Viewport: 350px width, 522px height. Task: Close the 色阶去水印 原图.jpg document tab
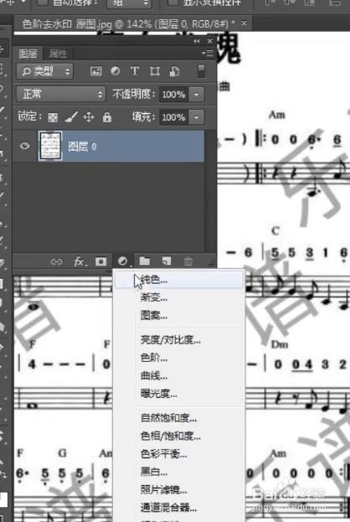tap(244, 23)
